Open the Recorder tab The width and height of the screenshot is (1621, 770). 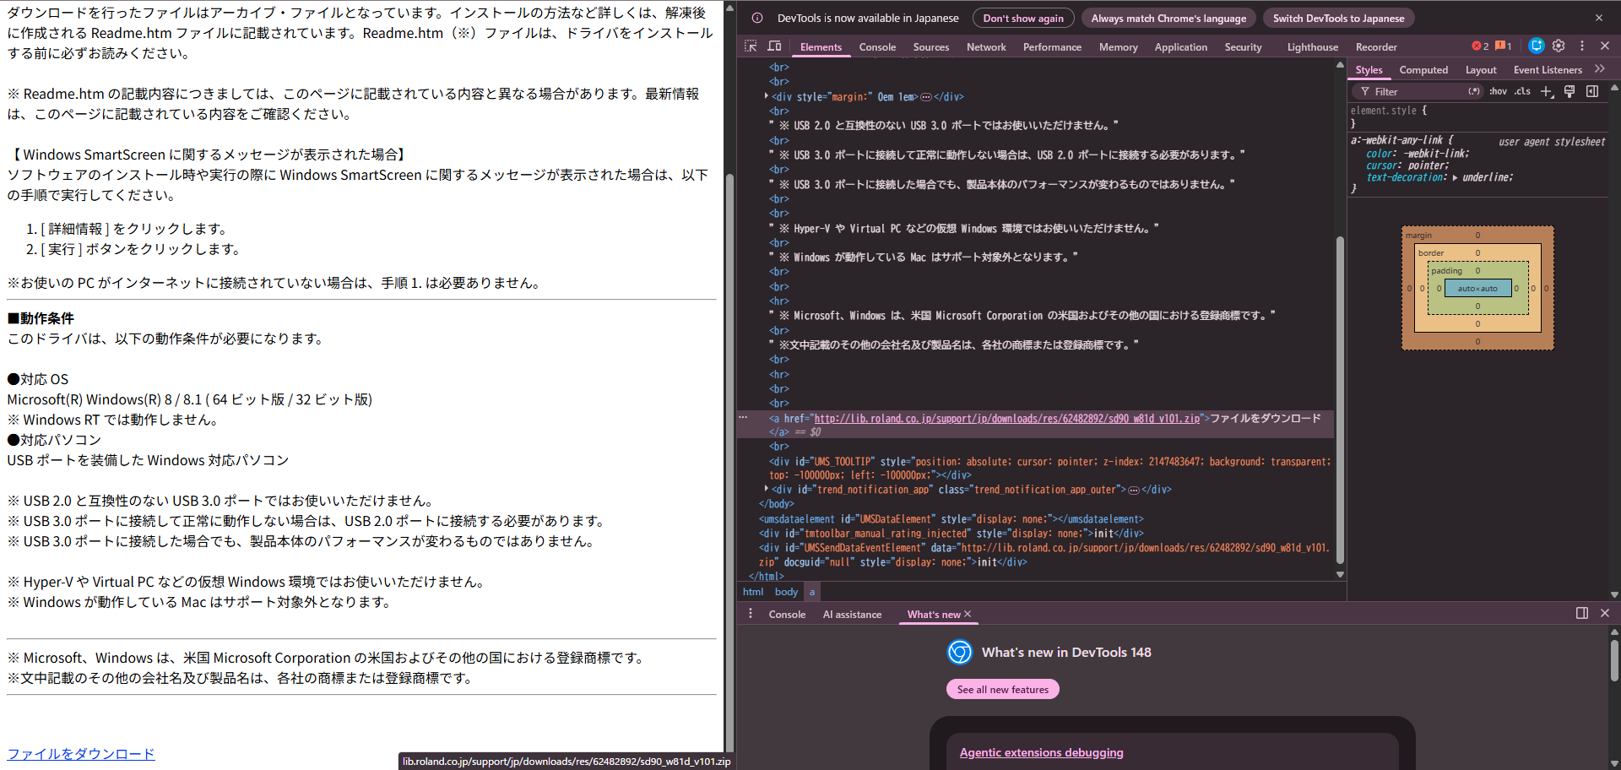click(1376, 47)
